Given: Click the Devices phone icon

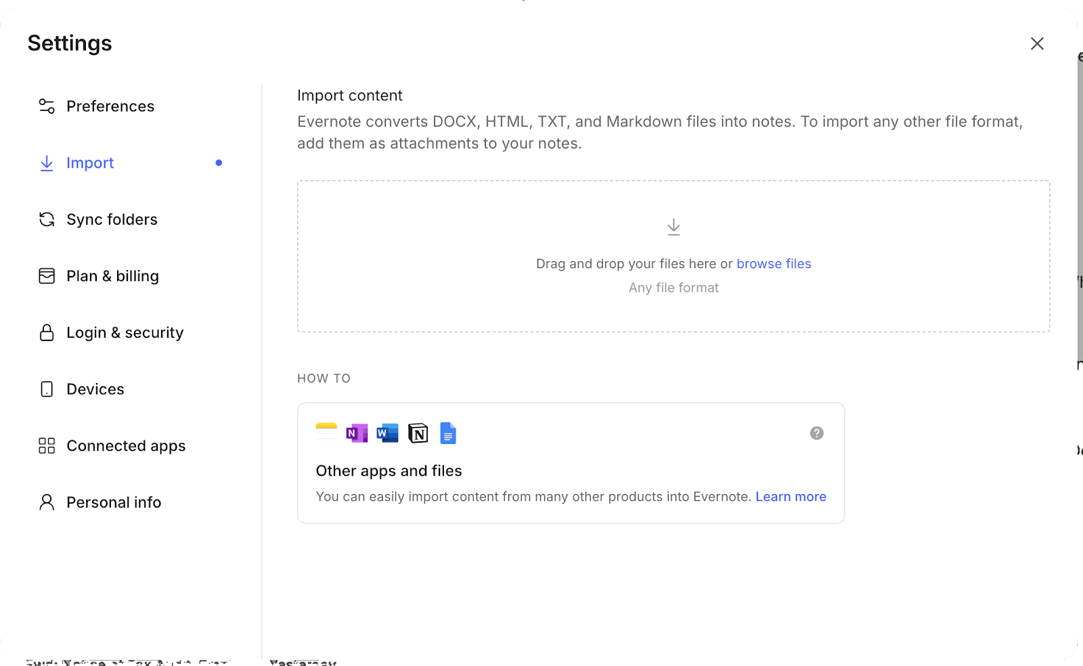Looking at the screenshot, I should pos(47,389).
